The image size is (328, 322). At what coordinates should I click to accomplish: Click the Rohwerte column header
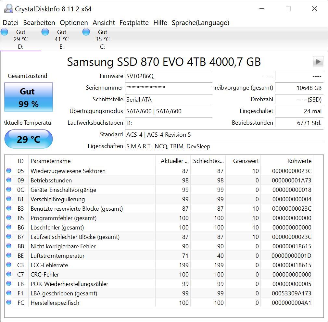(x=287, y=161)
